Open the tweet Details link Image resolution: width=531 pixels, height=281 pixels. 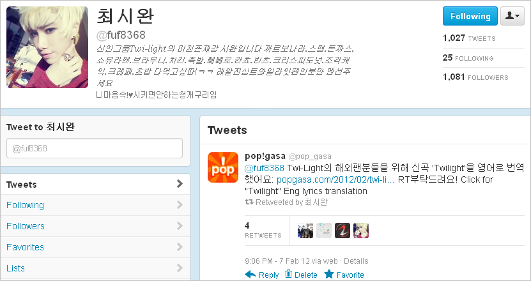[356, 261]
